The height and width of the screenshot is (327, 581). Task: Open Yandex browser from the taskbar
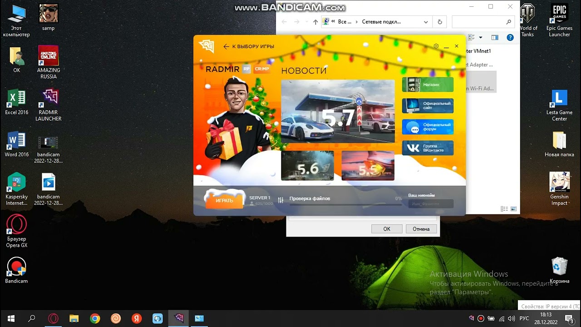click(137, 318)
